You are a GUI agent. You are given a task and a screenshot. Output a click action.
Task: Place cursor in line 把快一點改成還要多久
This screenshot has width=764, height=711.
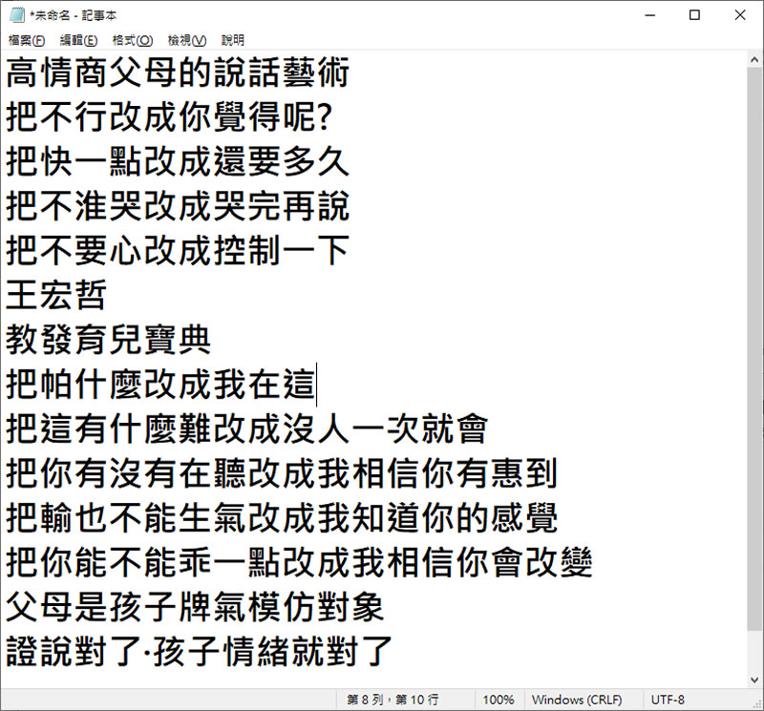pos(178,161)
